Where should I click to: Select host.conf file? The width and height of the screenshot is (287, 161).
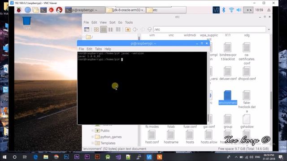[x=152, y=137]
